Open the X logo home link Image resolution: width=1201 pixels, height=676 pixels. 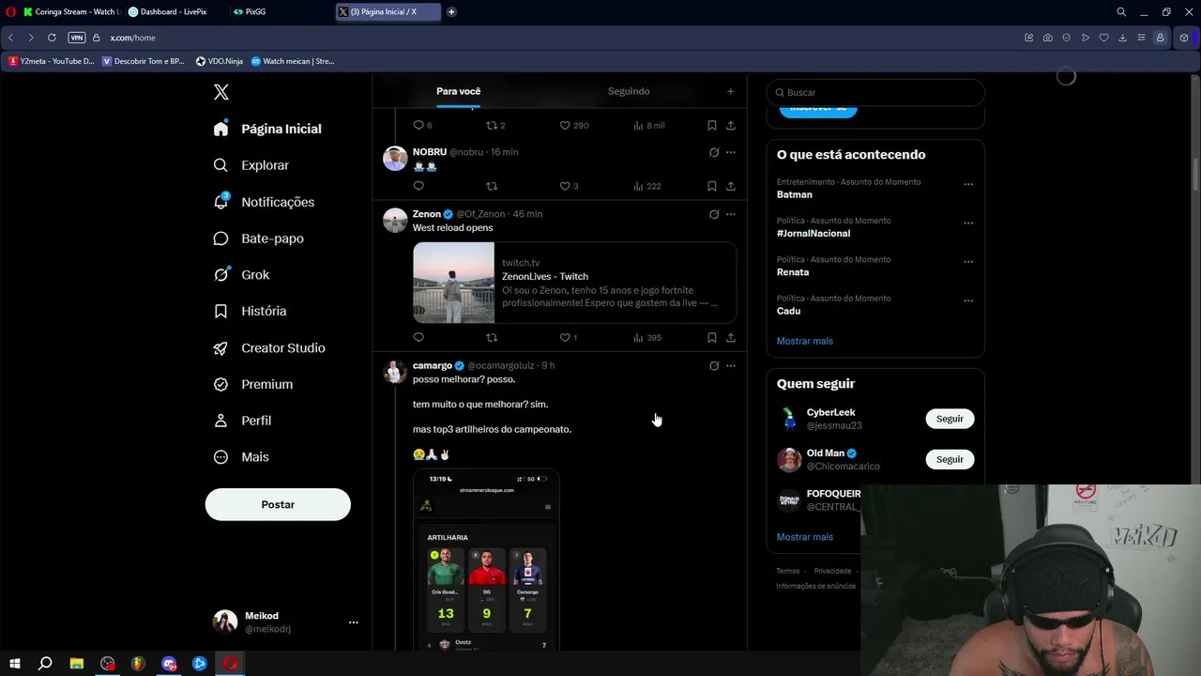(x=221, y=92)
